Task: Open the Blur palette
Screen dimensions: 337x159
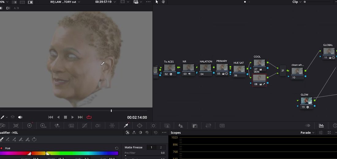Action: coord(181,126)
